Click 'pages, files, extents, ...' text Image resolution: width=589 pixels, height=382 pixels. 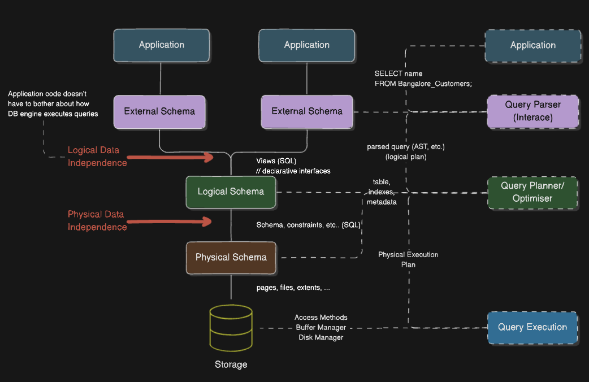coord(293,288)
